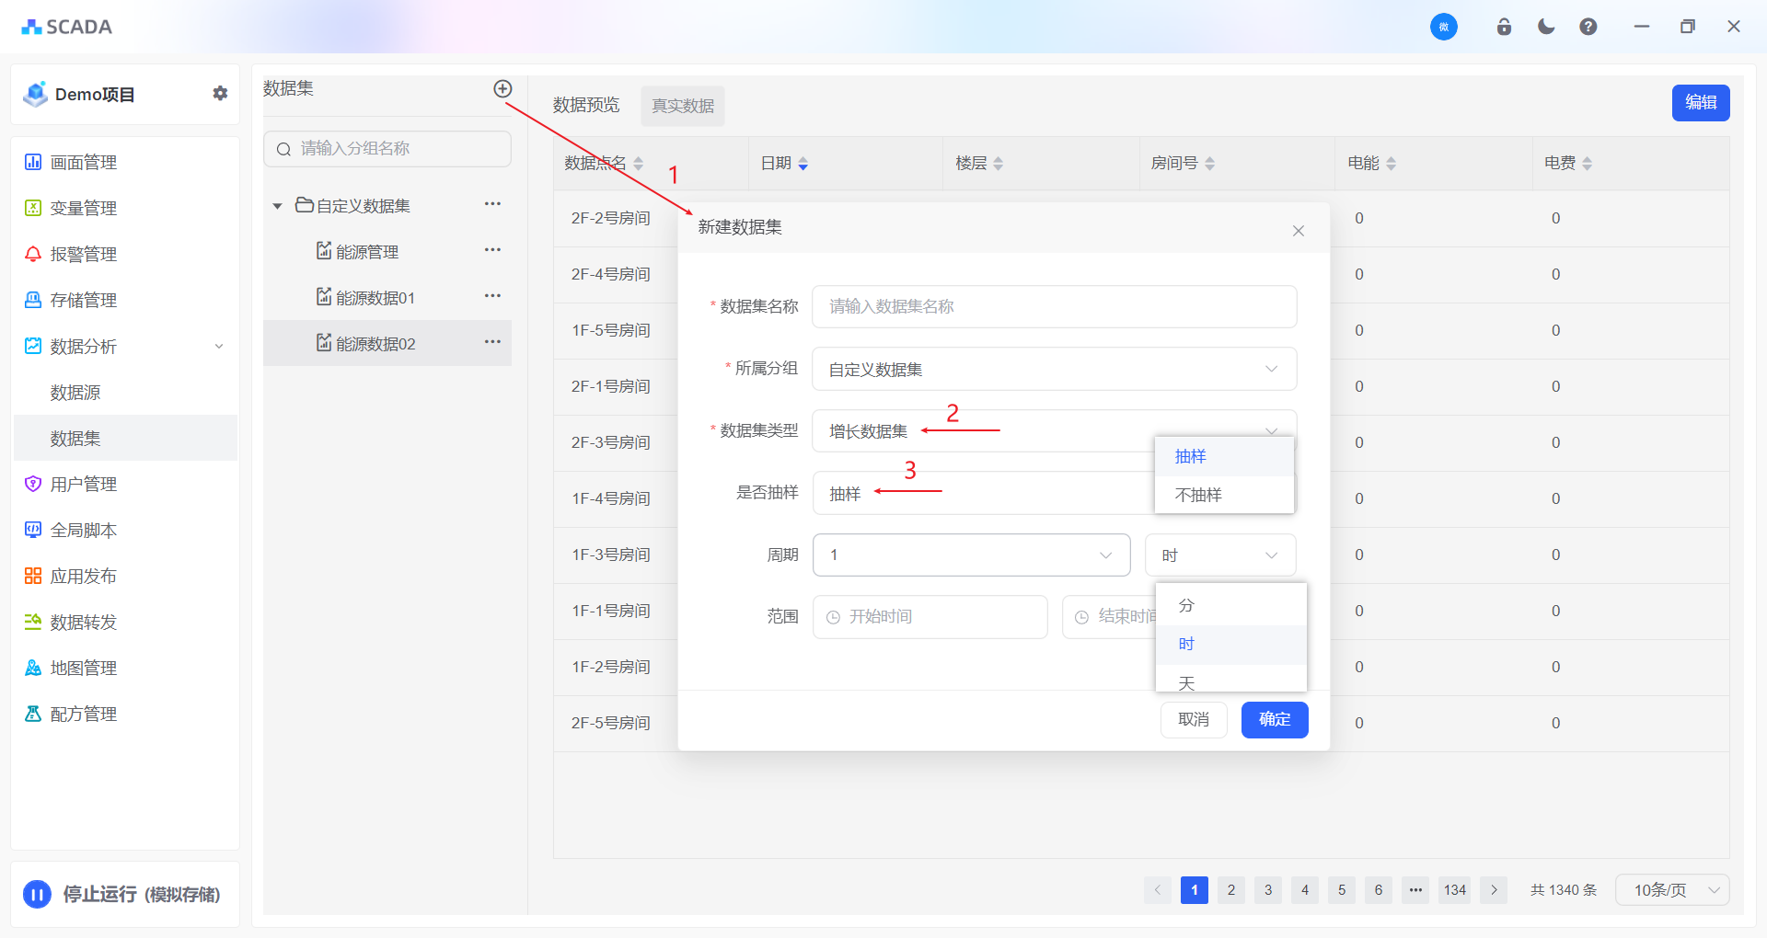Click the 数据集名称 input field
The width and height of the screenshot is (1767, 938).
(1054, 306)
